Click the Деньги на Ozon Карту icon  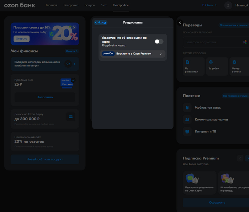click(71, 117)
